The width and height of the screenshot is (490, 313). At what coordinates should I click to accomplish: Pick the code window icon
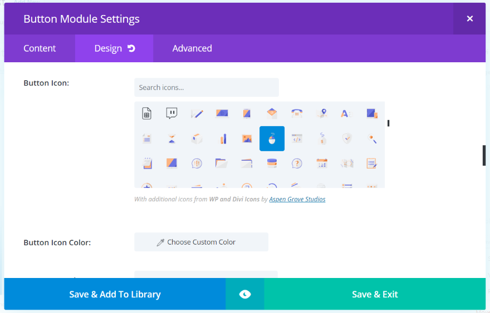pos(297,138)
